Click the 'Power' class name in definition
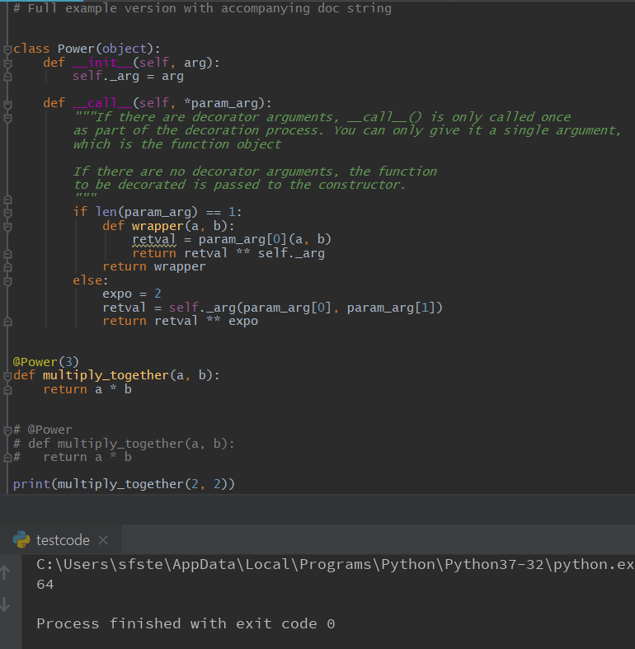Viewport: 635px width, 649px height. 76,49
